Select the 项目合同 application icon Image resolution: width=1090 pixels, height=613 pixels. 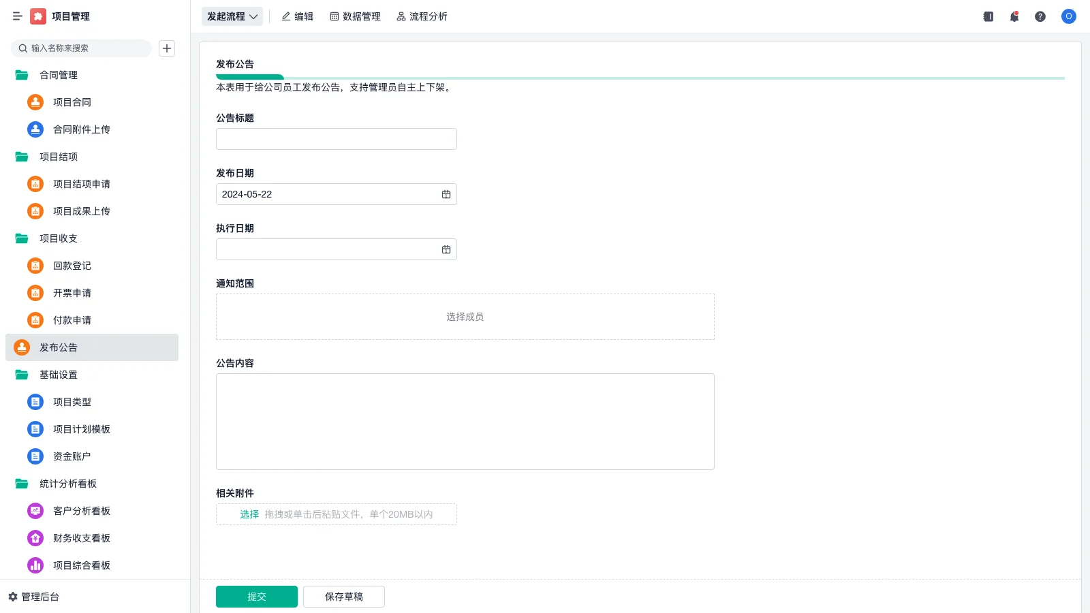pos(35,102)
